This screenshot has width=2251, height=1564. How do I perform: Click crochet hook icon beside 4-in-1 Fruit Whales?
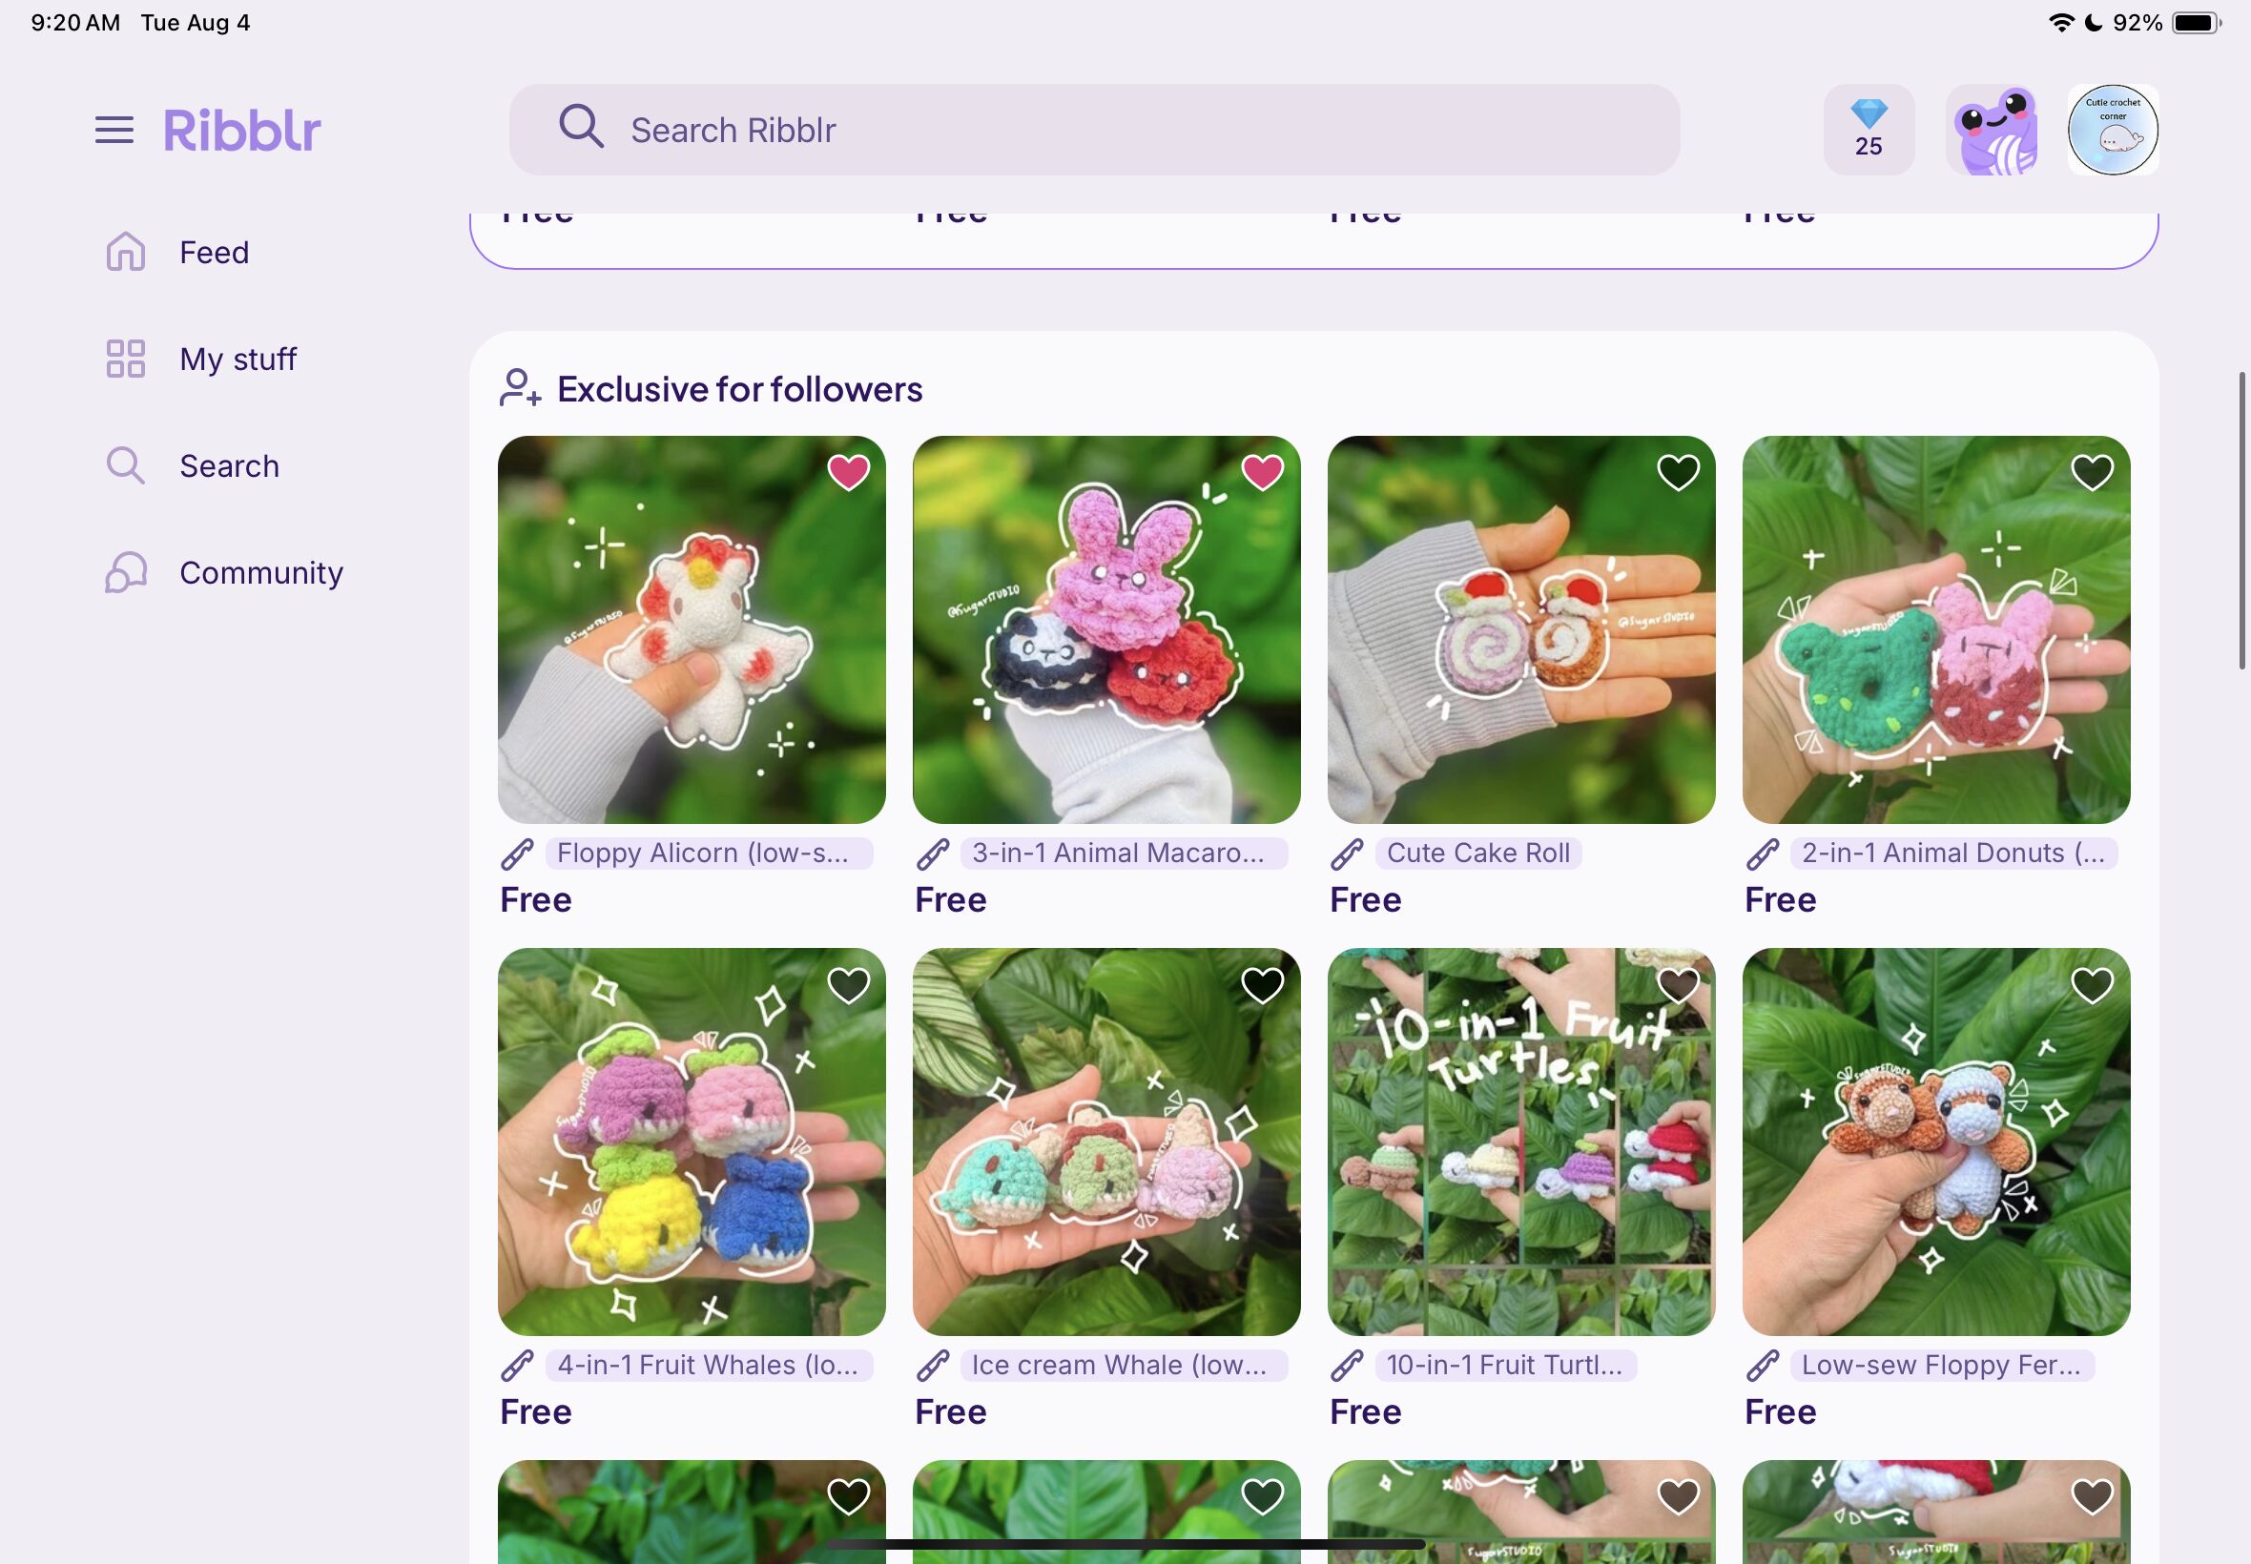pyautogui.click(x=517, y=1366)
